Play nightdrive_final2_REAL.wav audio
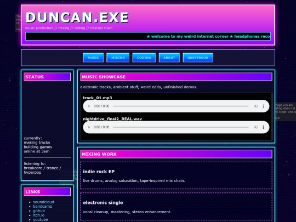Viewport: 296px width, 222px height. 89,127
